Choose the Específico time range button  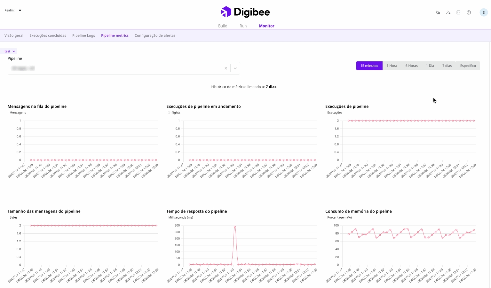pyautogui.click(x=468, y=66)
